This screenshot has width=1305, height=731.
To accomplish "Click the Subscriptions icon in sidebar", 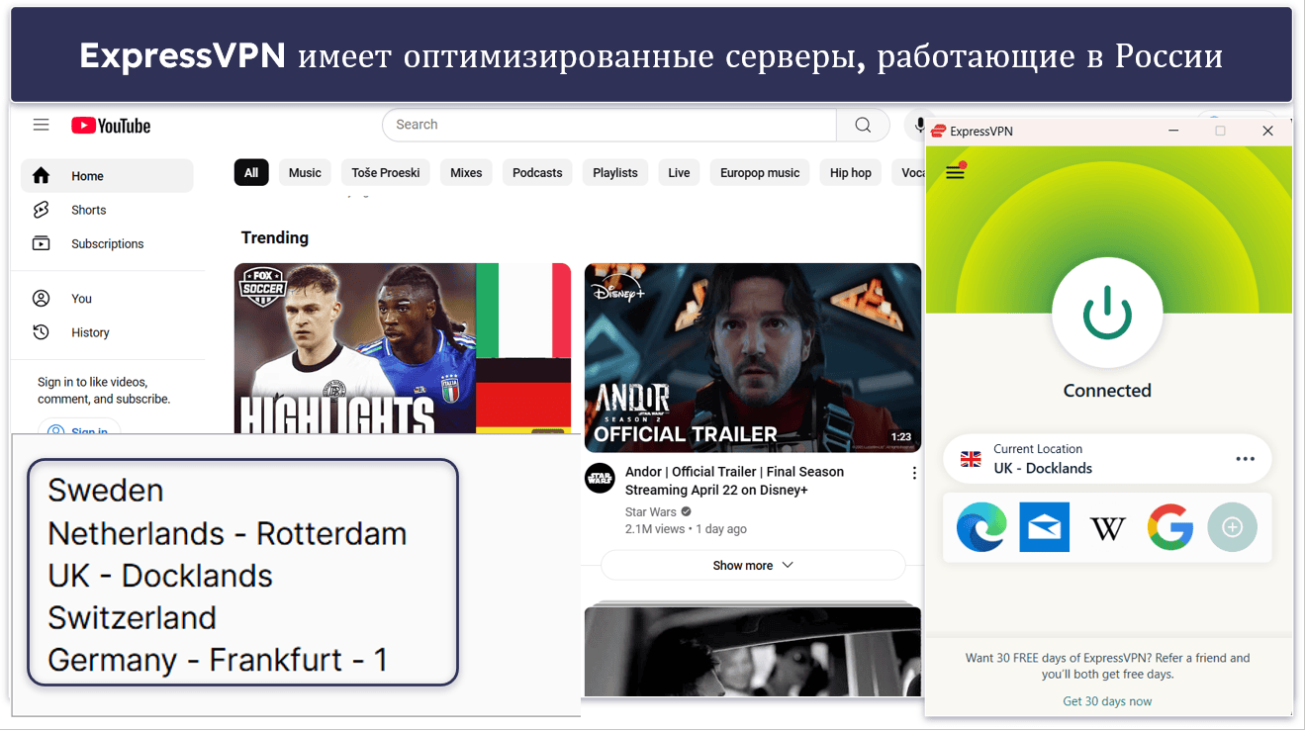I will (x=41, y=243).
